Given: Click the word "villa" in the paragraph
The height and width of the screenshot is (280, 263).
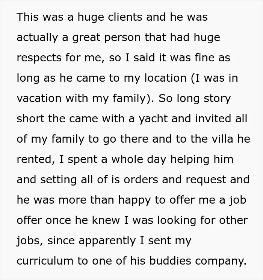Looking at the screenshot, I should 222,139.
